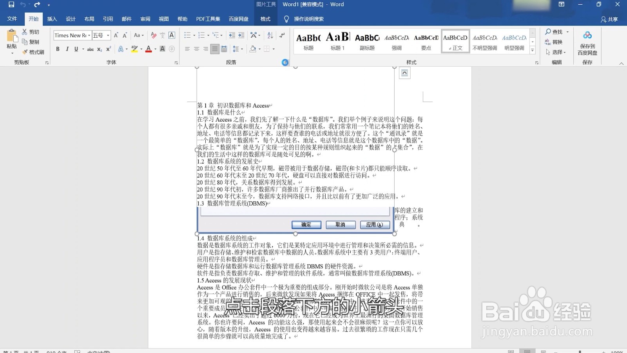Click the Character border icon
This screenshot has height=353, width=627.
click(x=172, y=35)
